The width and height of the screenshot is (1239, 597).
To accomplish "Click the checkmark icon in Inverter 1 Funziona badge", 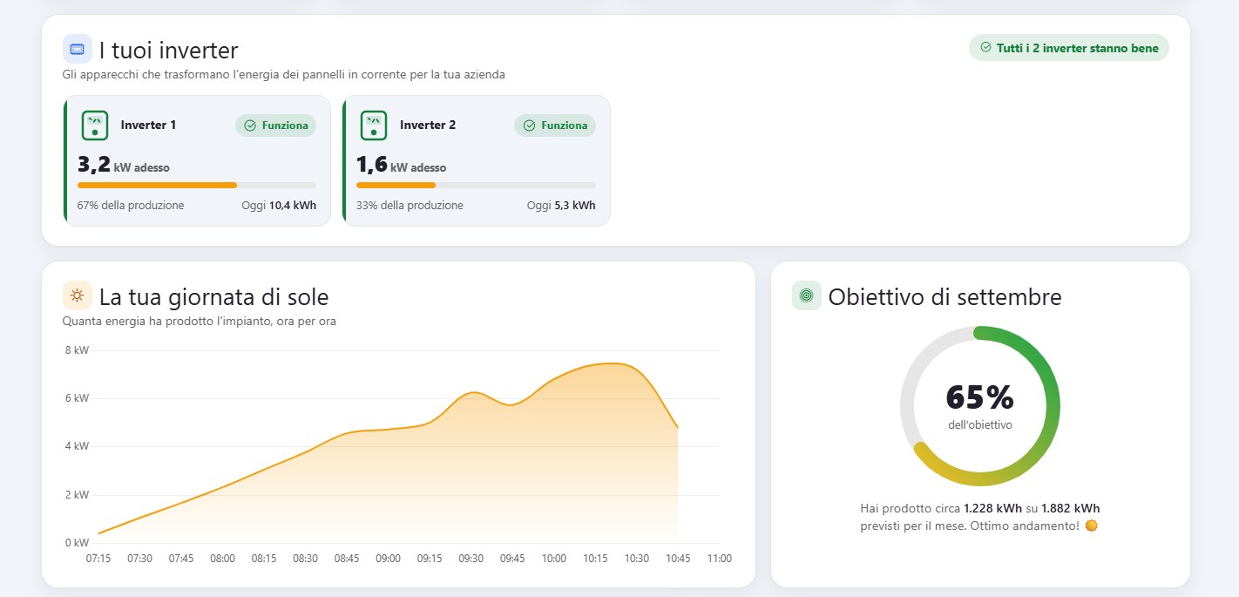I will pos(250,126).
